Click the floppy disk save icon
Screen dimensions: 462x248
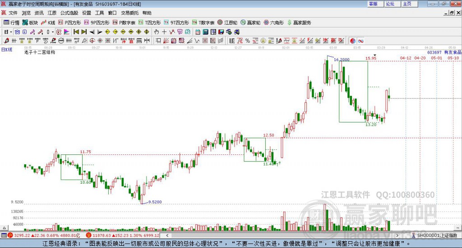tap(221, 32)
